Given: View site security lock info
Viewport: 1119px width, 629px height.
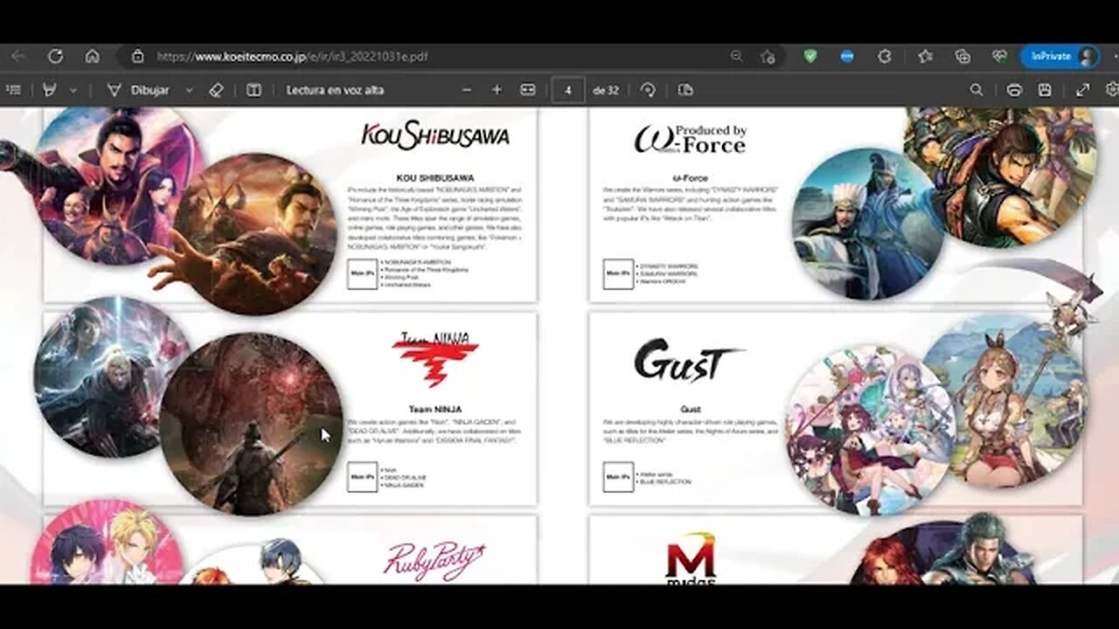Looking at the screenshot, I should point(137,56).
